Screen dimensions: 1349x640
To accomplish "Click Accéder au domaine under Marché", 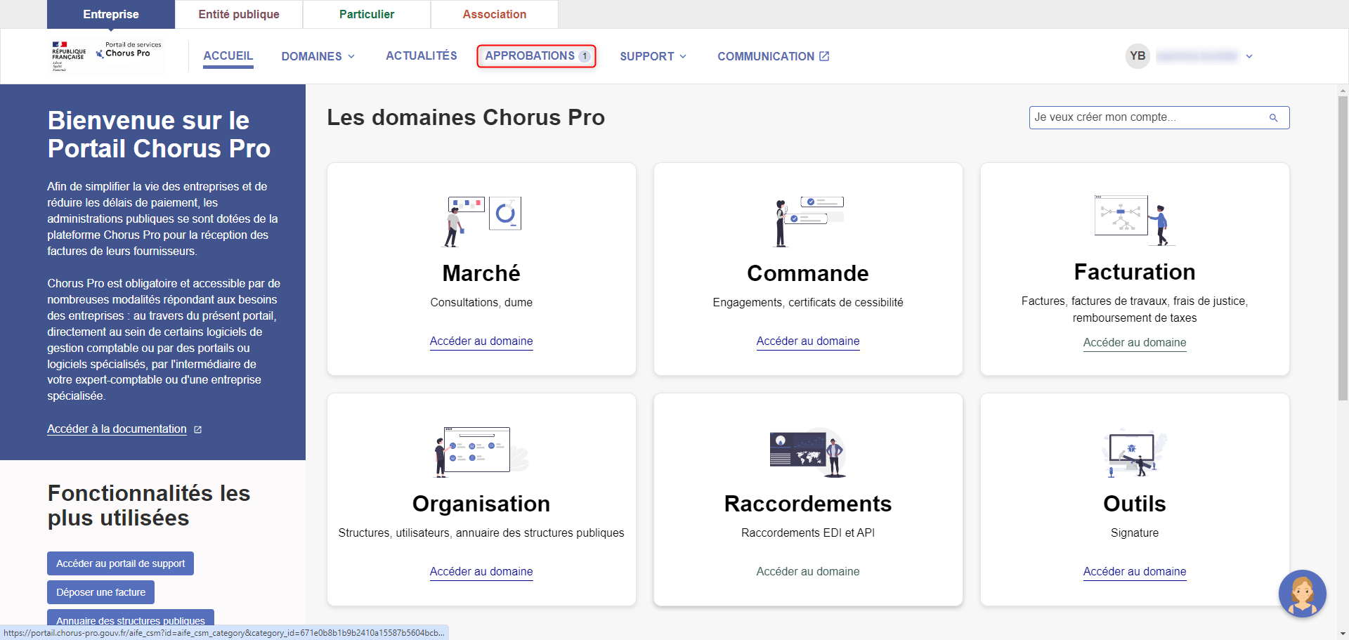I will pyautogui.click(x=481, y=341).
